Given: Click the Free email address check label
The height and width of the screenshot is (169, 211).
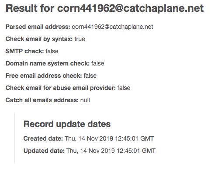Looking at the screenshot, I should point(44,76).
